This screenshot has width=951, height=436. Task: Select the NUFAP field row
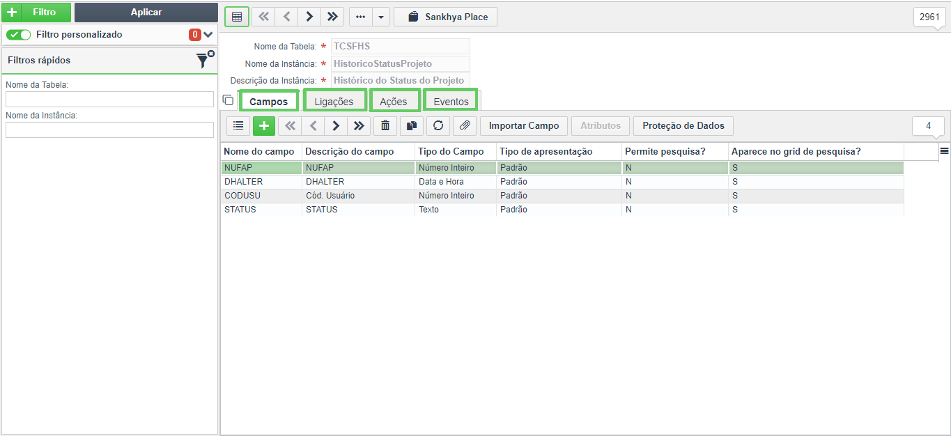[x=562, y=168]
